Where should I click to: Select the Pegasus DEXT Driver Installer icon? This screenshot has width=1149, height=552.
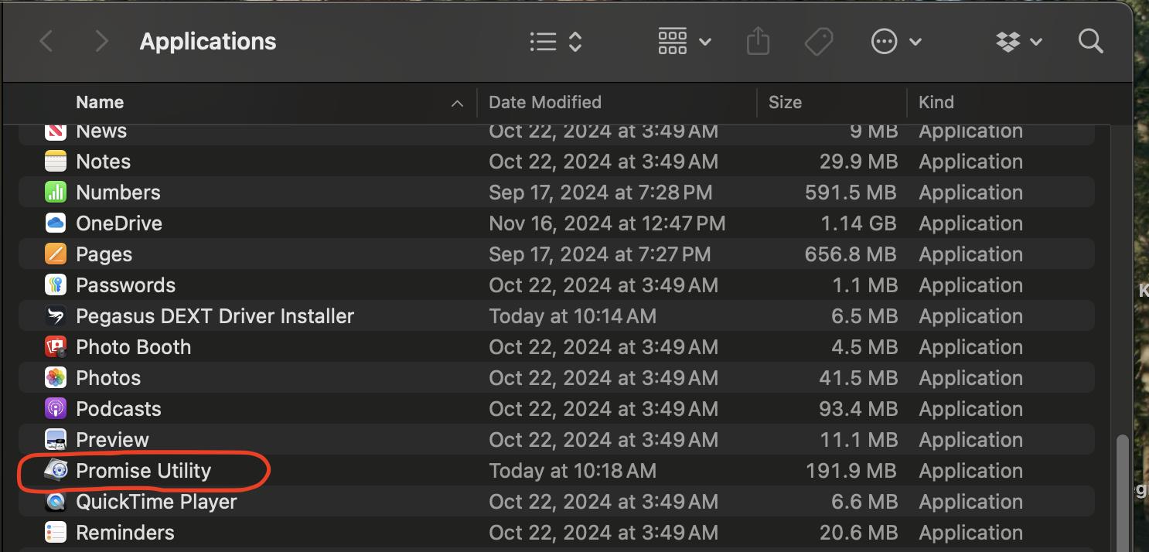56,316
